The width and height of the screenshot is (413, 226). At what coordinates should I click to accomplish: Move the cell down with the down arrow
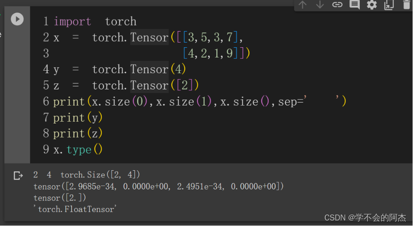[320, 5]
